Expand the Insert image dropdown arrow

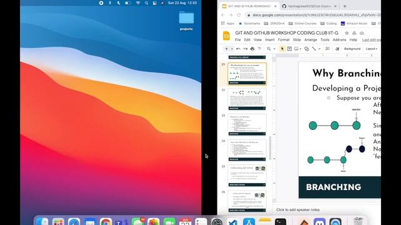(300, 49)
